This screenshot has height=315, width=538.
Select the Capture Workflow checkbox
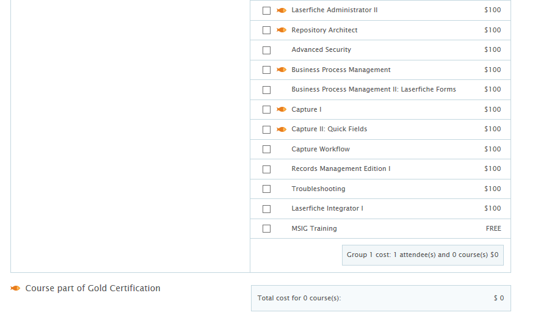point(267,150)
